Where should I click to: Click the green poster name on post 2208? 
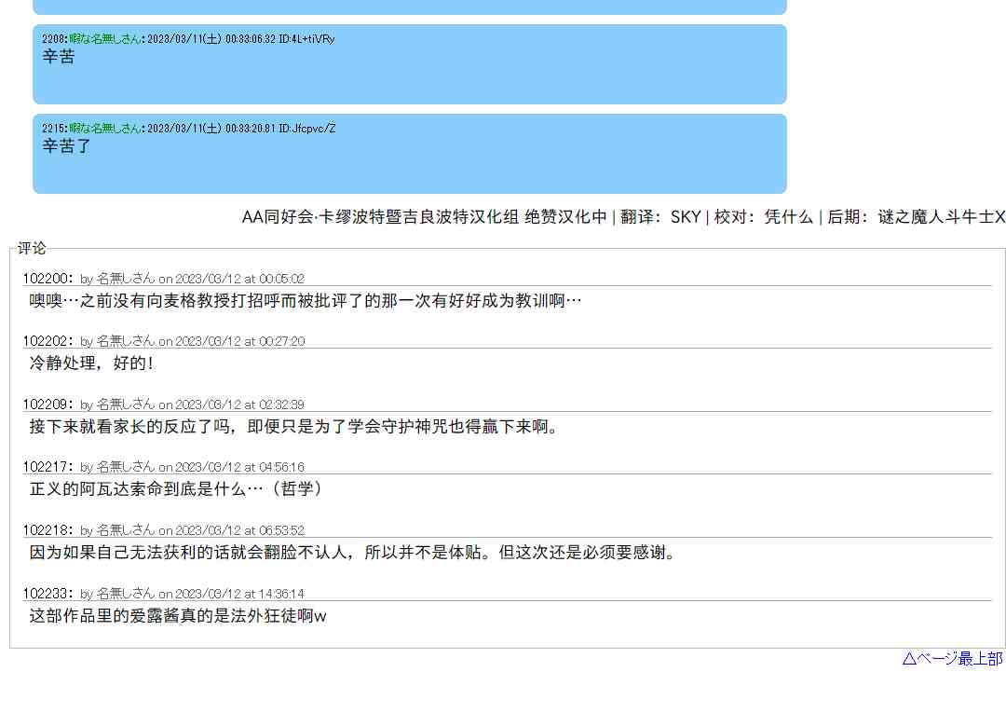(x=105, y=39)
